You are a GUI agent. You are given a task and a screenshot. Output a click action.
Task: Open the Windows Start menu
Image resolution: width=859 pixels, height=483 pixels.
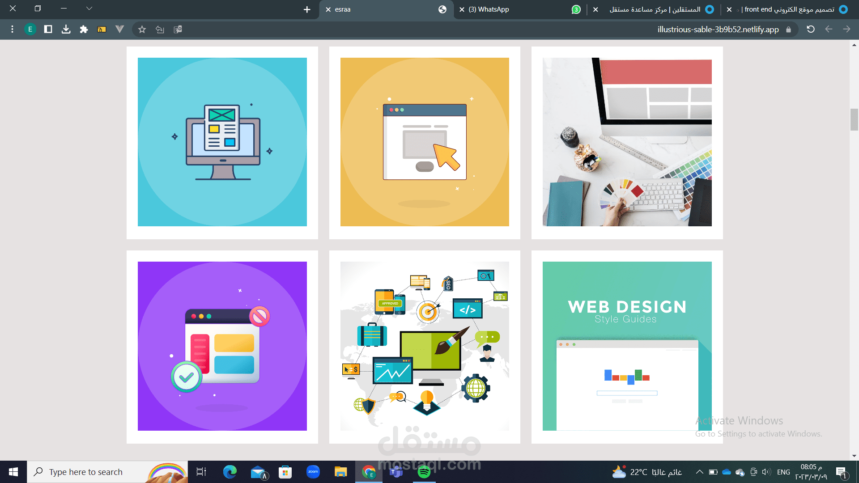13,472
